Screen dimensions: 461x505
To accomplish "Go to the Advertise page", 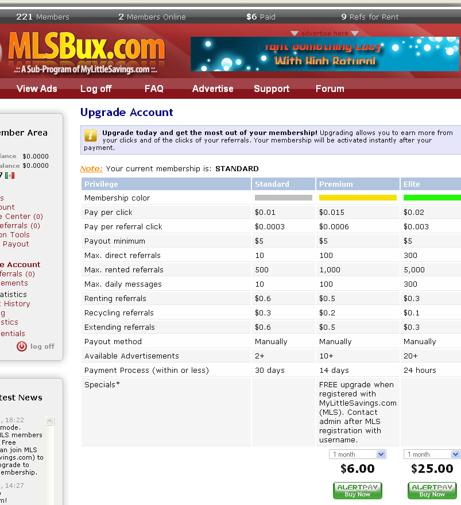I will point(213,88).
